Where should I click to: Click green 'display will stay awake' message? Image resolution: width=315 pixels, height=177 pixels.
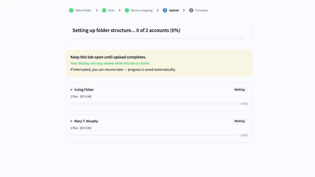point(110,63)
